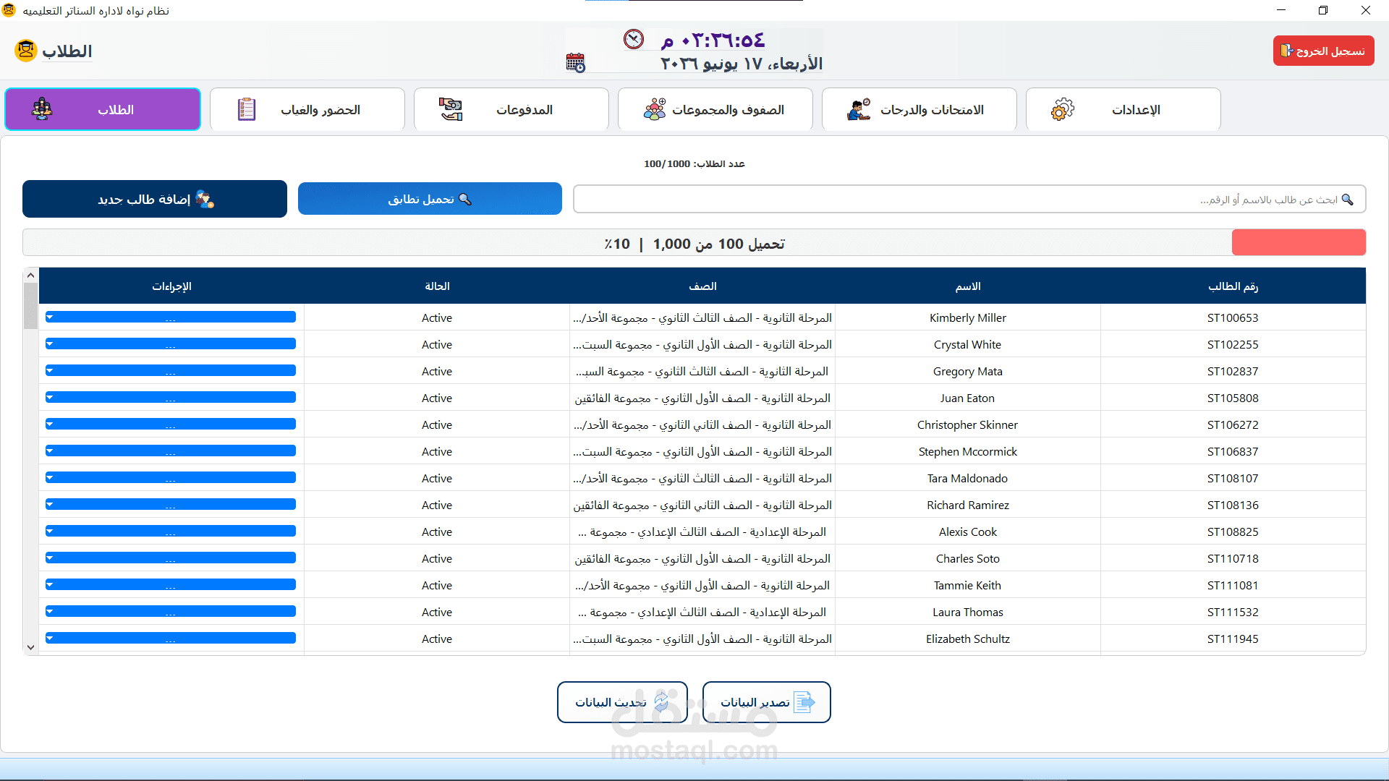Click إضافة طالب جديد button
This screenshot has height=781, width=1389.
pos(155,199)
